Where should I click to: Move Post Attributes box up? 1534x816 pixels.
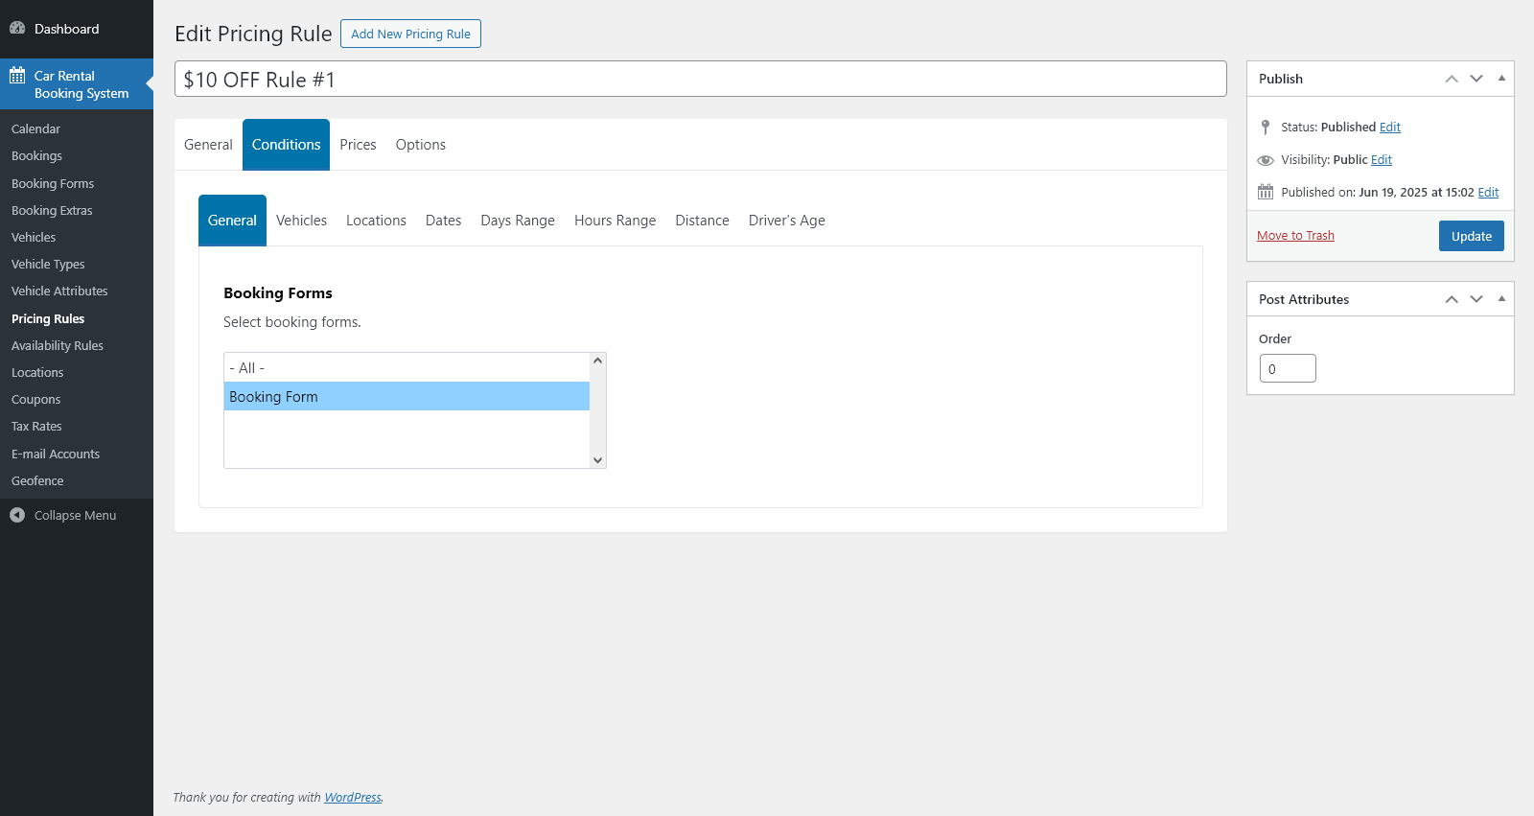tap(1452, 299)
